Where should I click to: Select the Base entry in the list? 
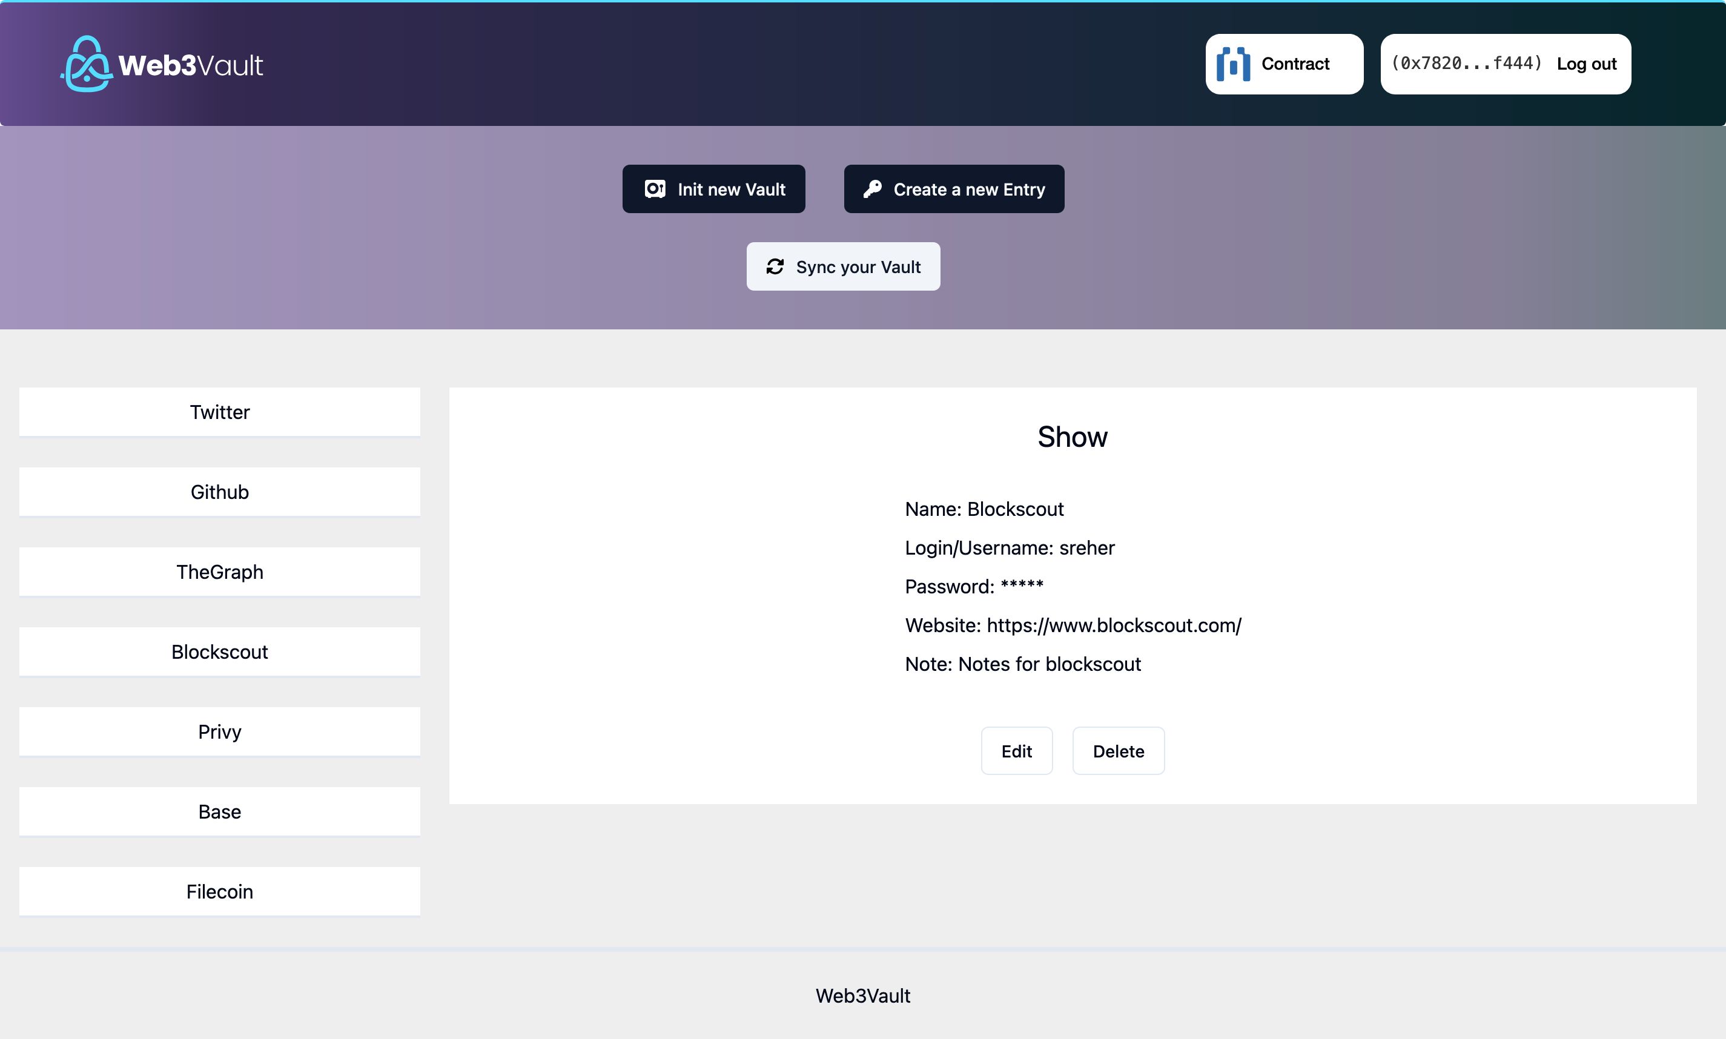click(x=219, y=811)
